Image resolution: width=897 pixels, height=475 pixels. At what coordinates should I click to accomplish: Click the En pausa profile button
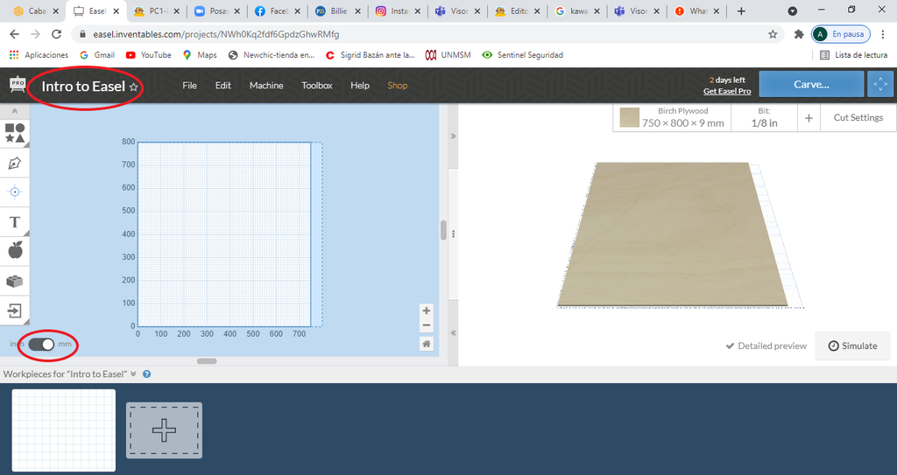pos(840,34)
